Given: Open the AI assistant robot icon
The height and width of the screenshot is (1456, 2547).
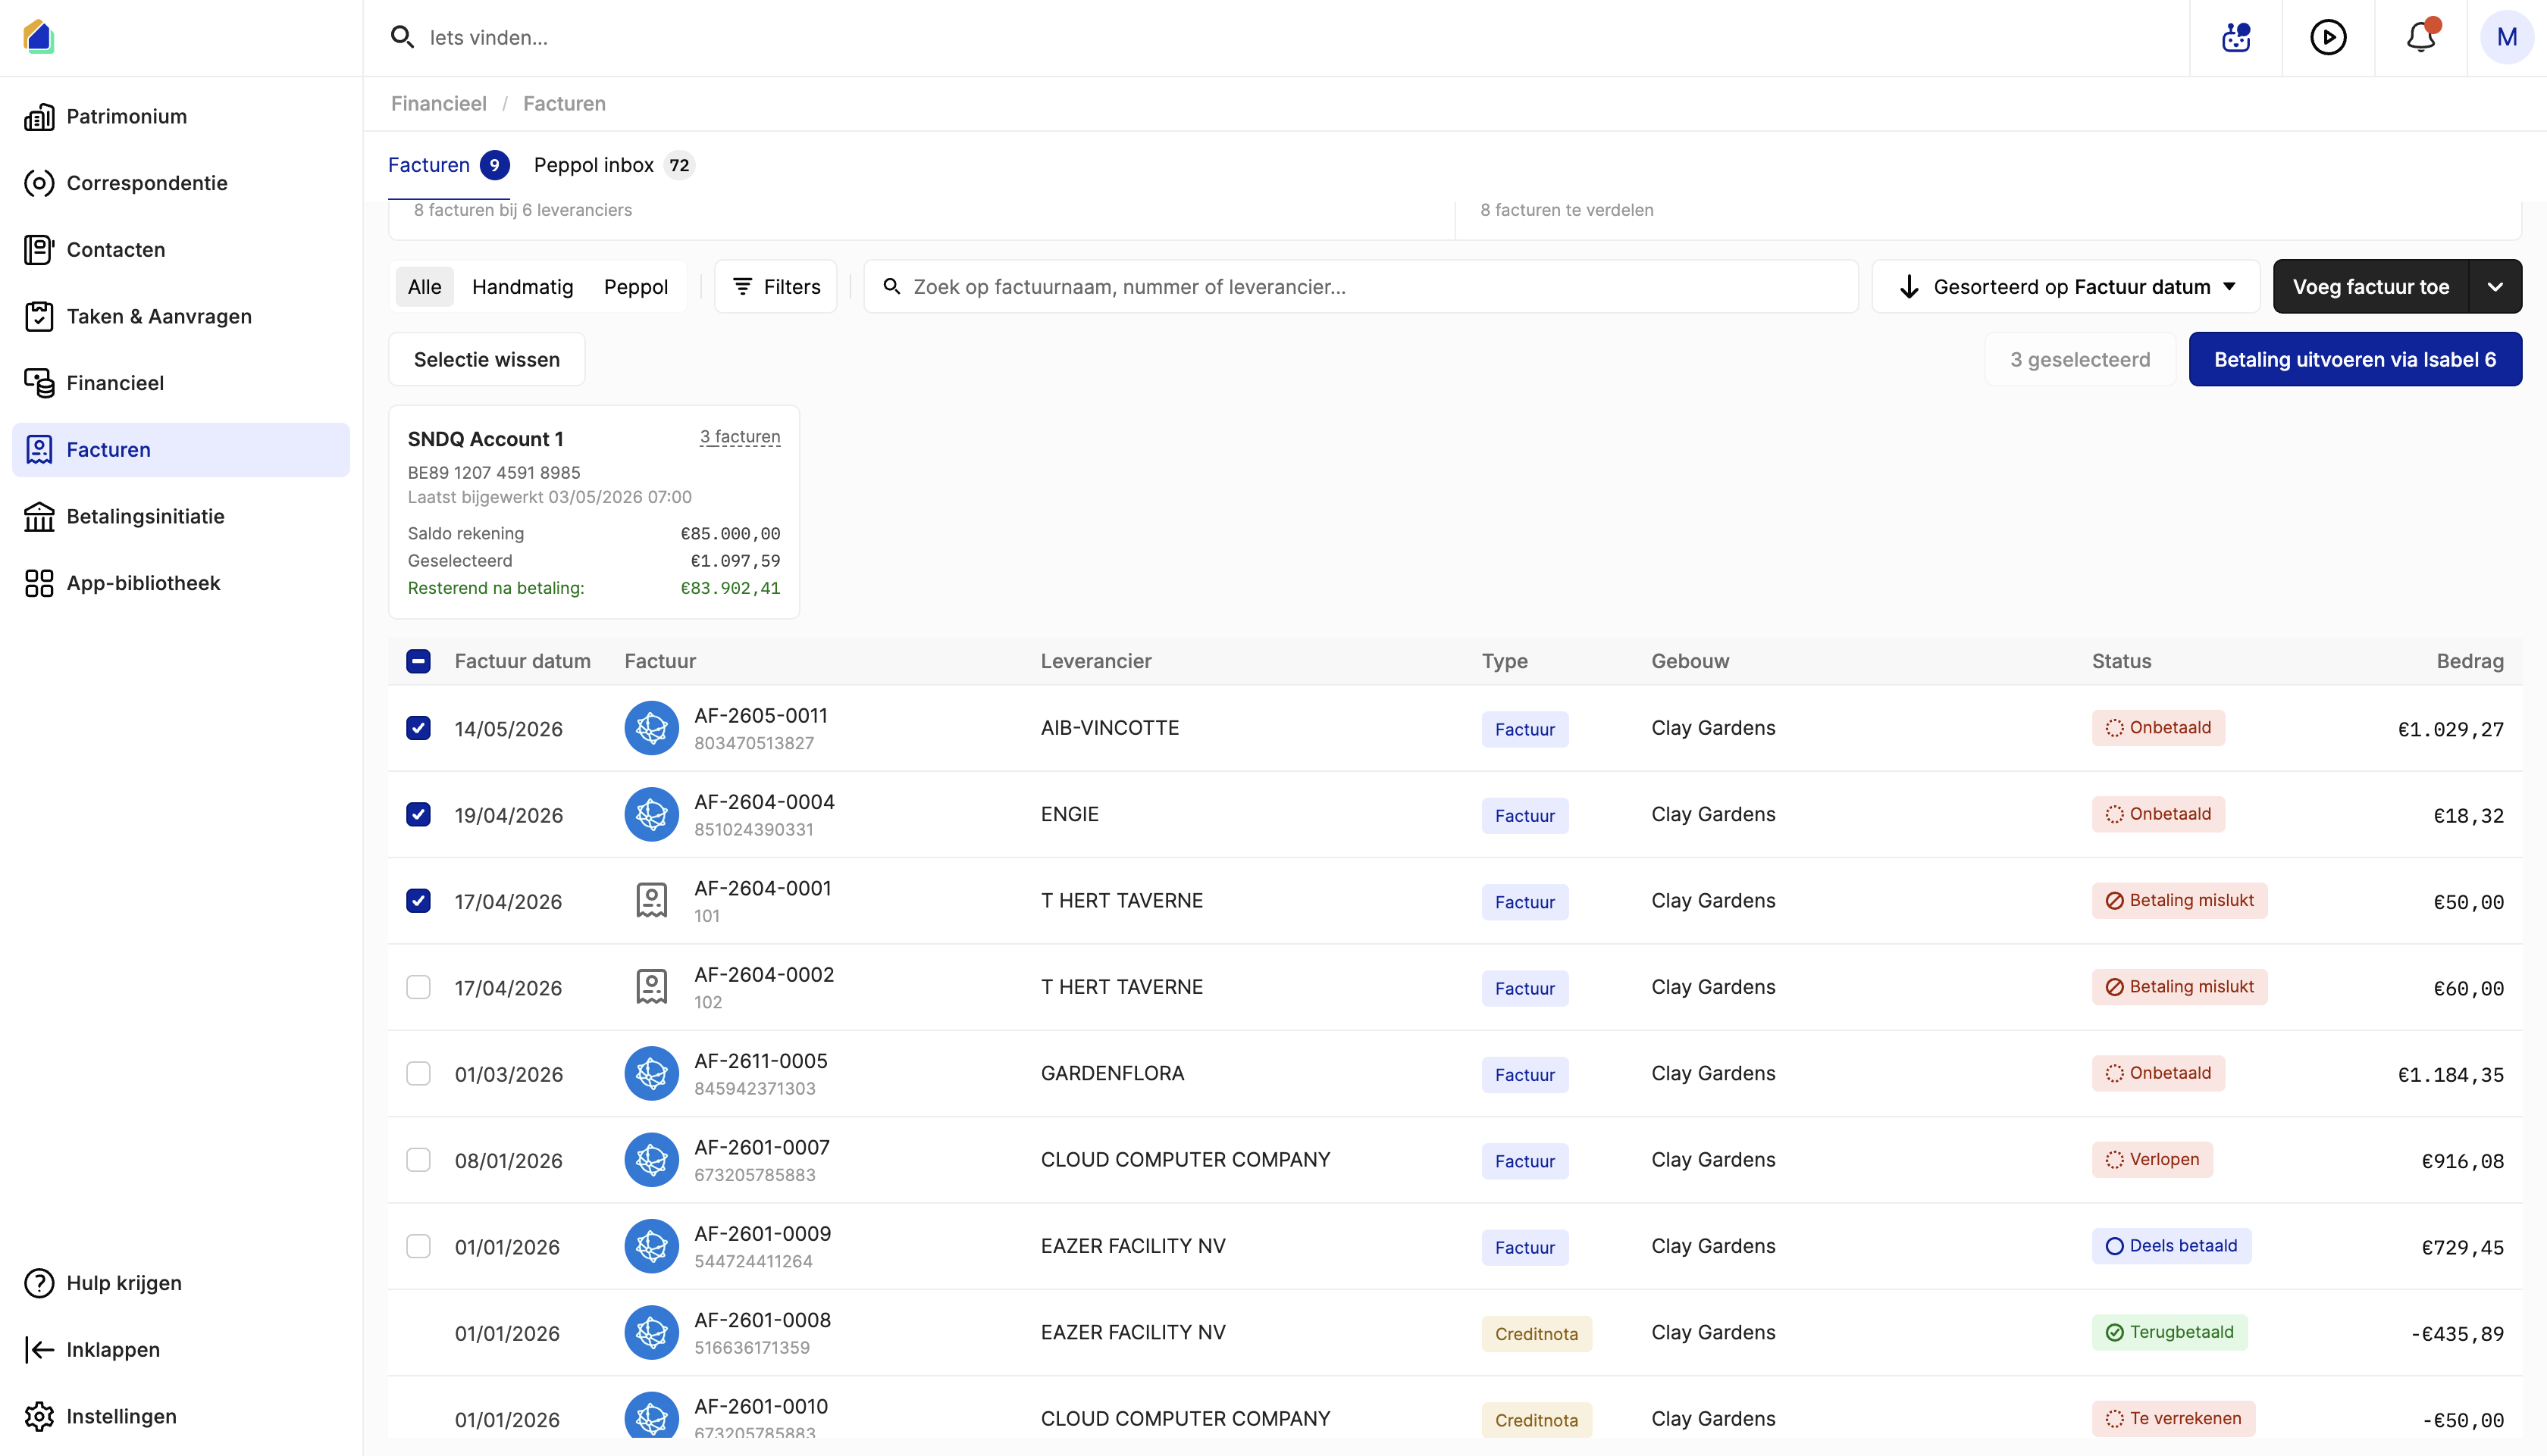Looking at the screenshot, I should (2236, 37).
